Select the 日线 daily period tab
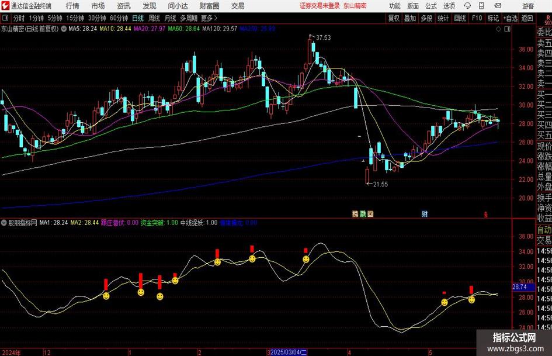 tap(138, 18)
